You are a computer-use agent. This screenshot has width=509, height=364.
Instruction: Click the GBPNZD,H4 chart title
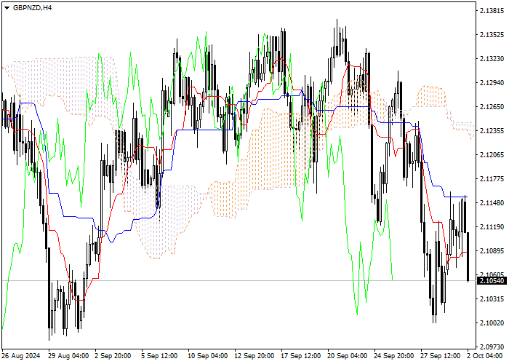(32, 8)
